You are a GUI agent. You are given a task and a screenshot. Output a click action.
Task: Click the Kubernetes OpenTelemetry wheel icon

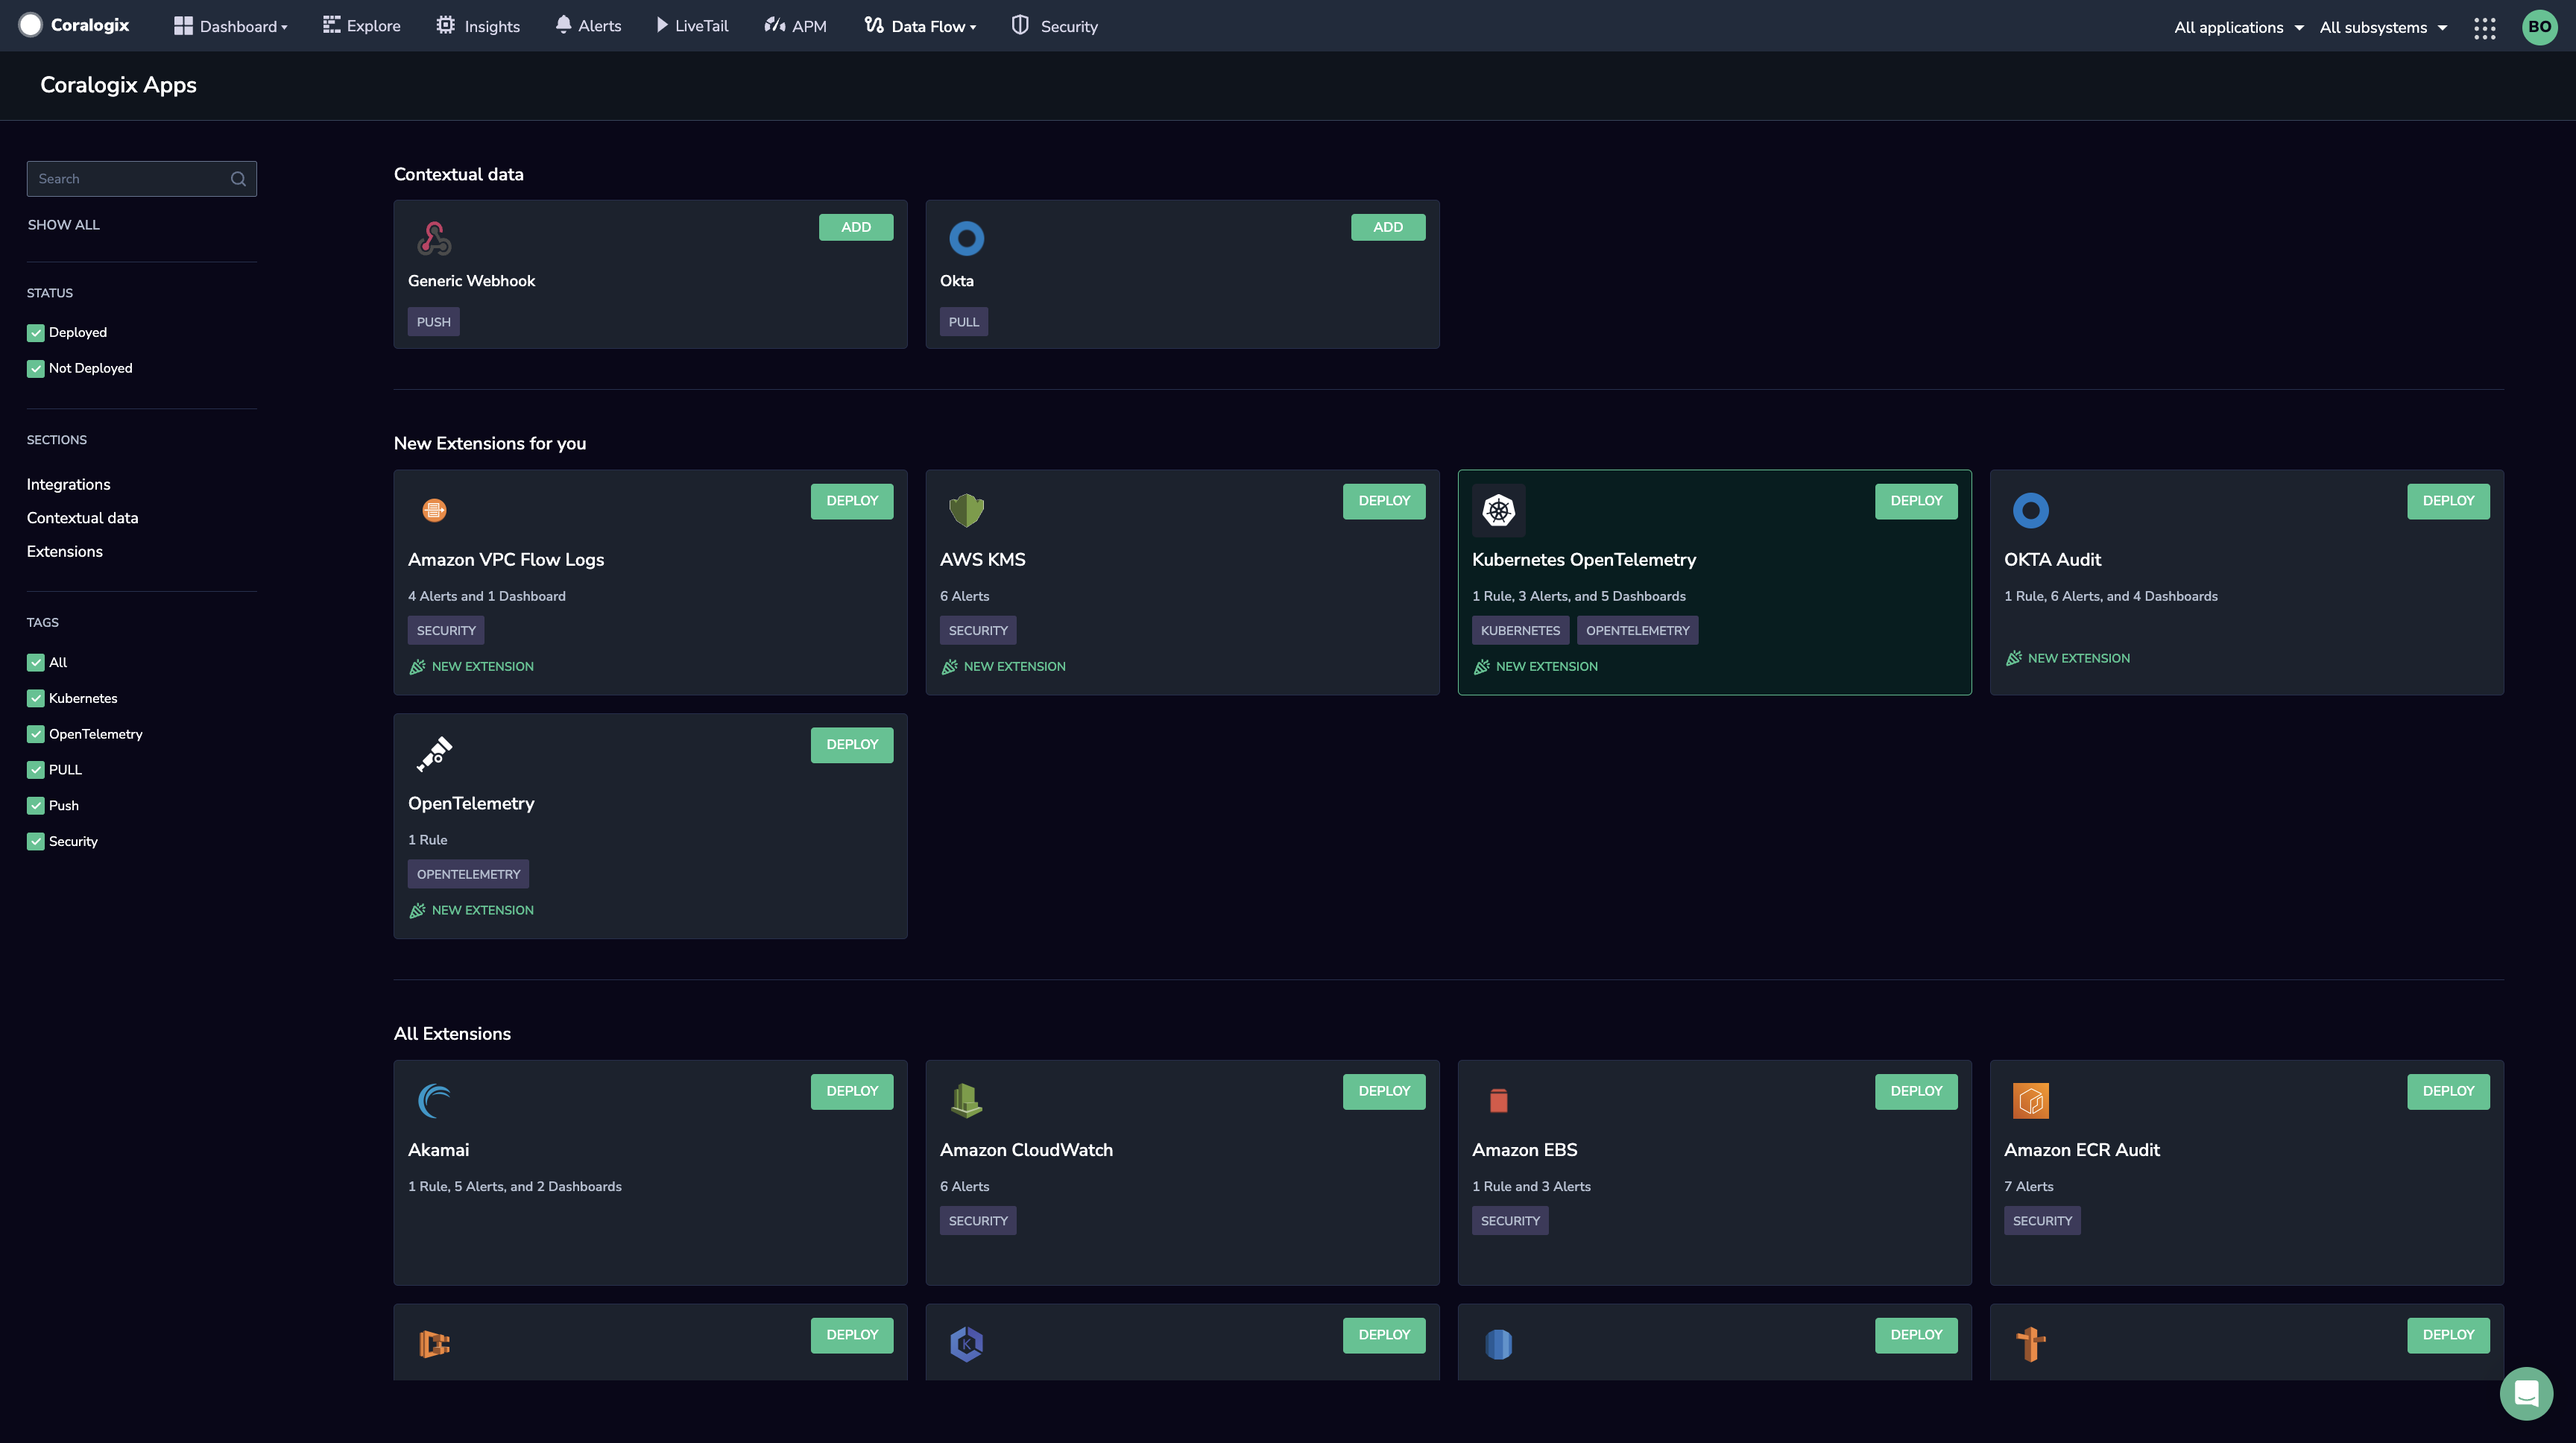[x=1498, y=510]
